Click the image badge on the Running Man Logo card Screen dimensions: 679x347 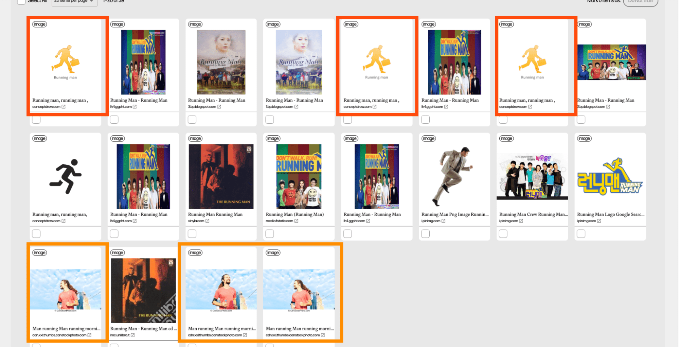pos(584,138)
